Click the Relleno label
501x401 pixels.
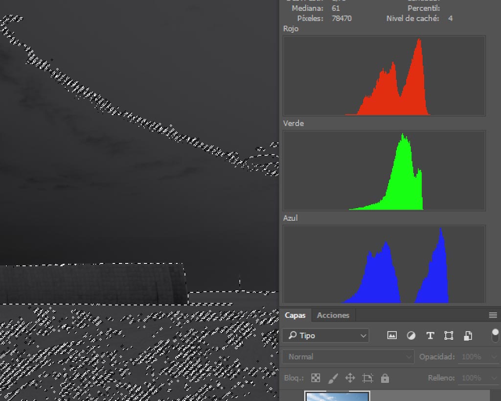(x=441, y=378)
